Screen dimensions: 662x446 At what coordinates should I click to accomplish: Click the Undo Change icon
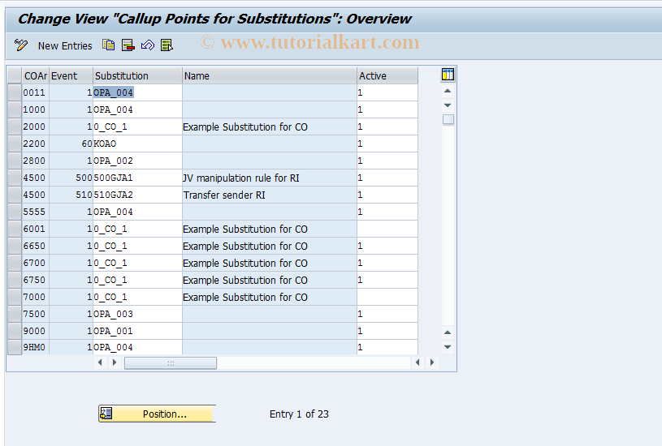tap(147, 45)
